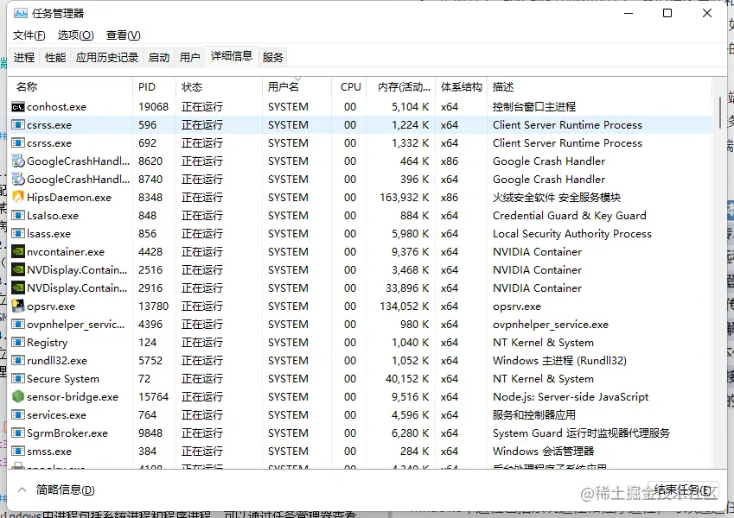Click the x86 cell in HipsDaemon.exe row
Viewport: 734px width, 518px height.
(450, 198)
